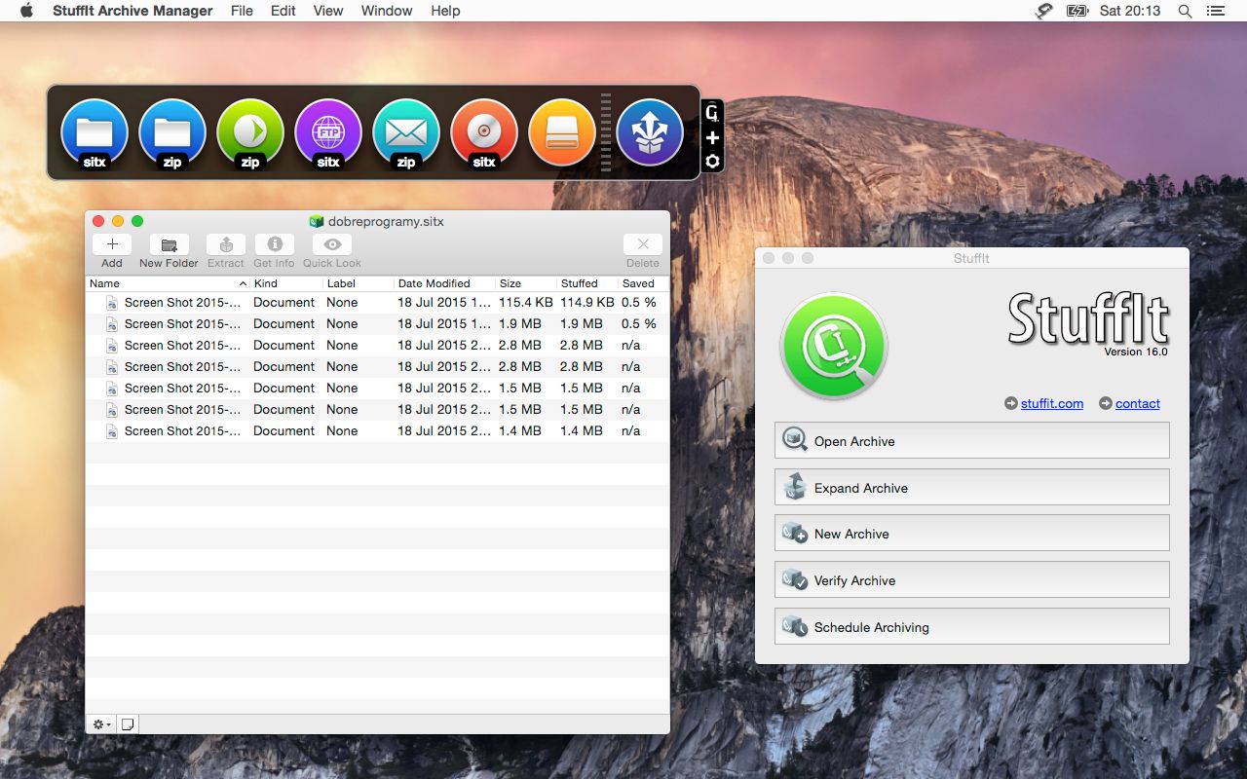This screenshot has height=779, width=1247.
Task: Click the Open Archive button
Action: tap(972, 440)
